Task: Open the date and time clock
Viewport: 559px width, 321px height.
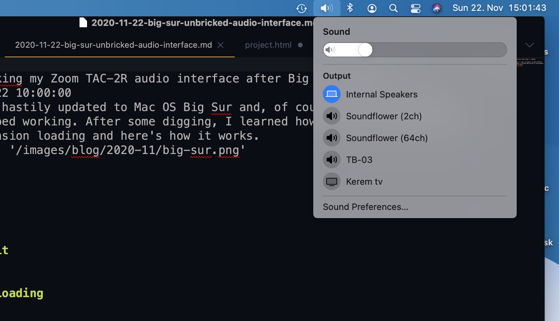Action: [x=499, y=8]
